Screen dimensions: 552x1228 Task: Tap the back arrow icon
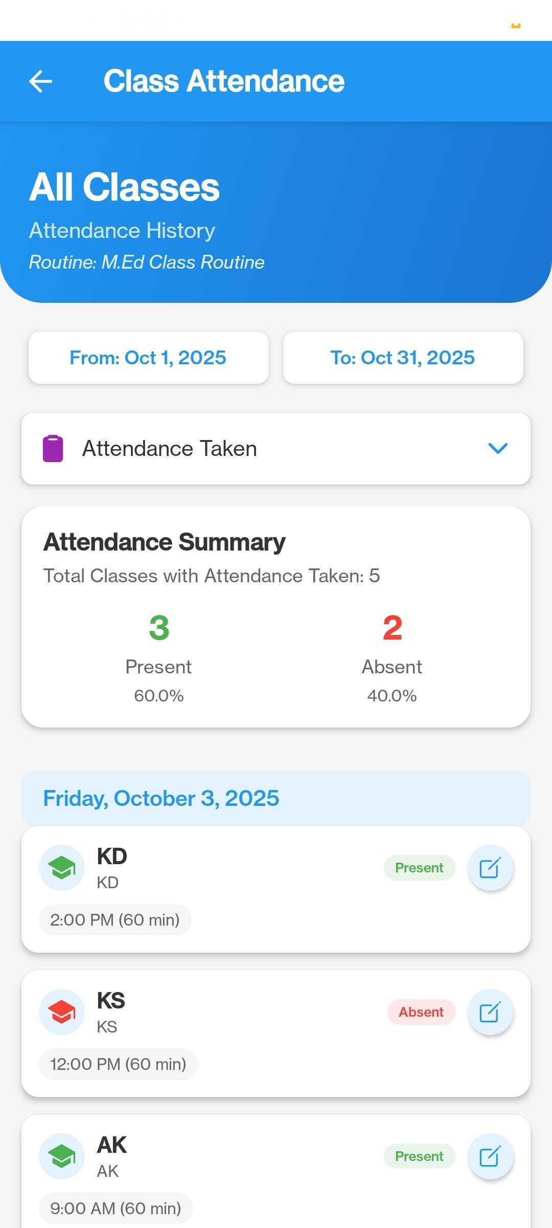point(41,81)
